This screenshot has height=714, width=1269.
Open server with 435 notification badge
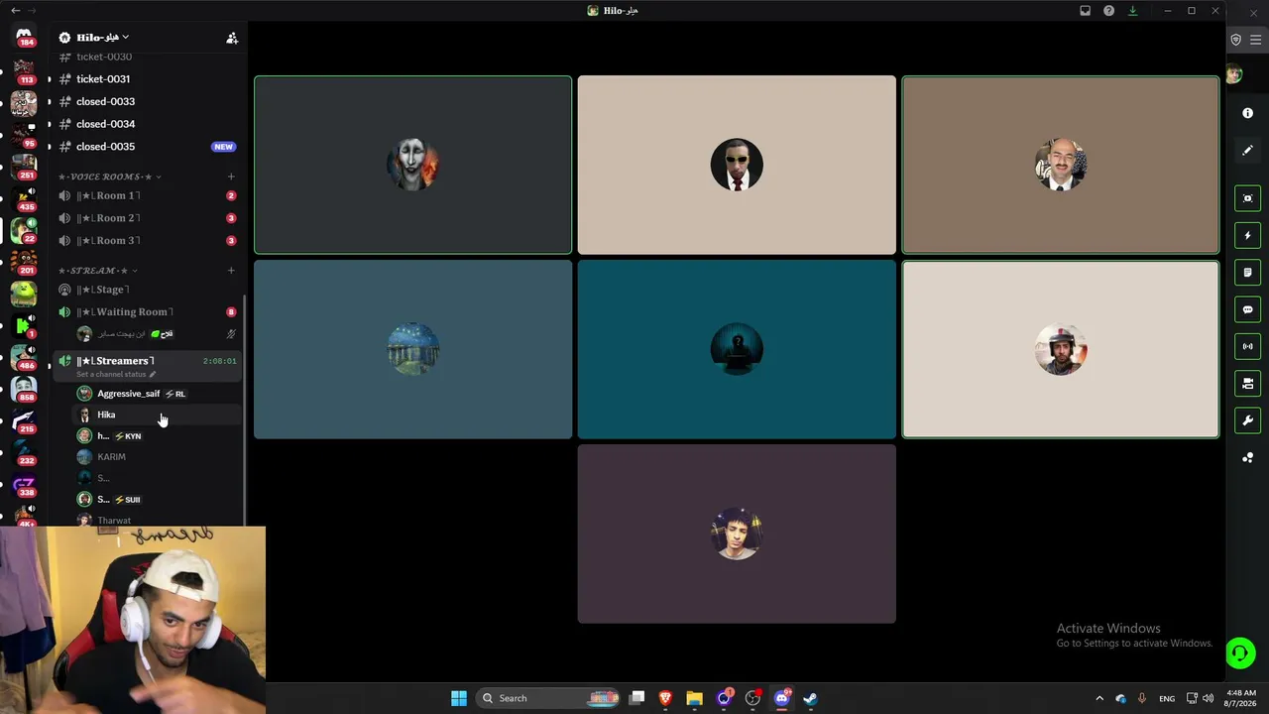[24, 198]
